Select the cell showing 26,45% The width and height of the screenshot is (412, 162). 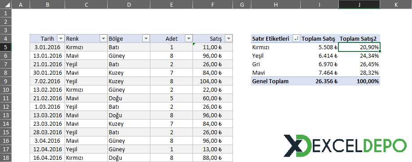[359, 64]
